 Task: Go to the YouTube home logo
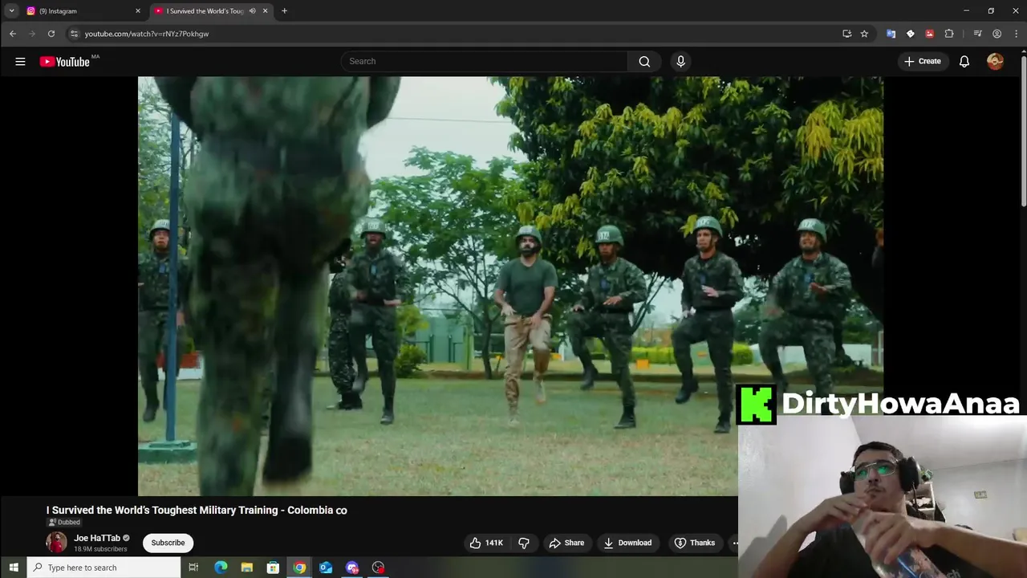click(x=64, y=62)
